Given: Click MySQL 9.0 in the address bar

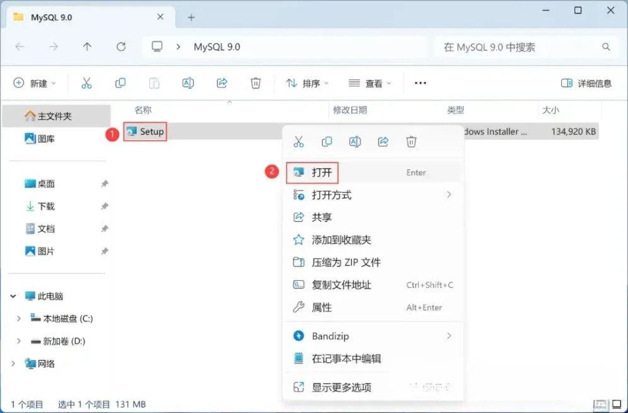Looking at the screenshot, I should (217, 47).
